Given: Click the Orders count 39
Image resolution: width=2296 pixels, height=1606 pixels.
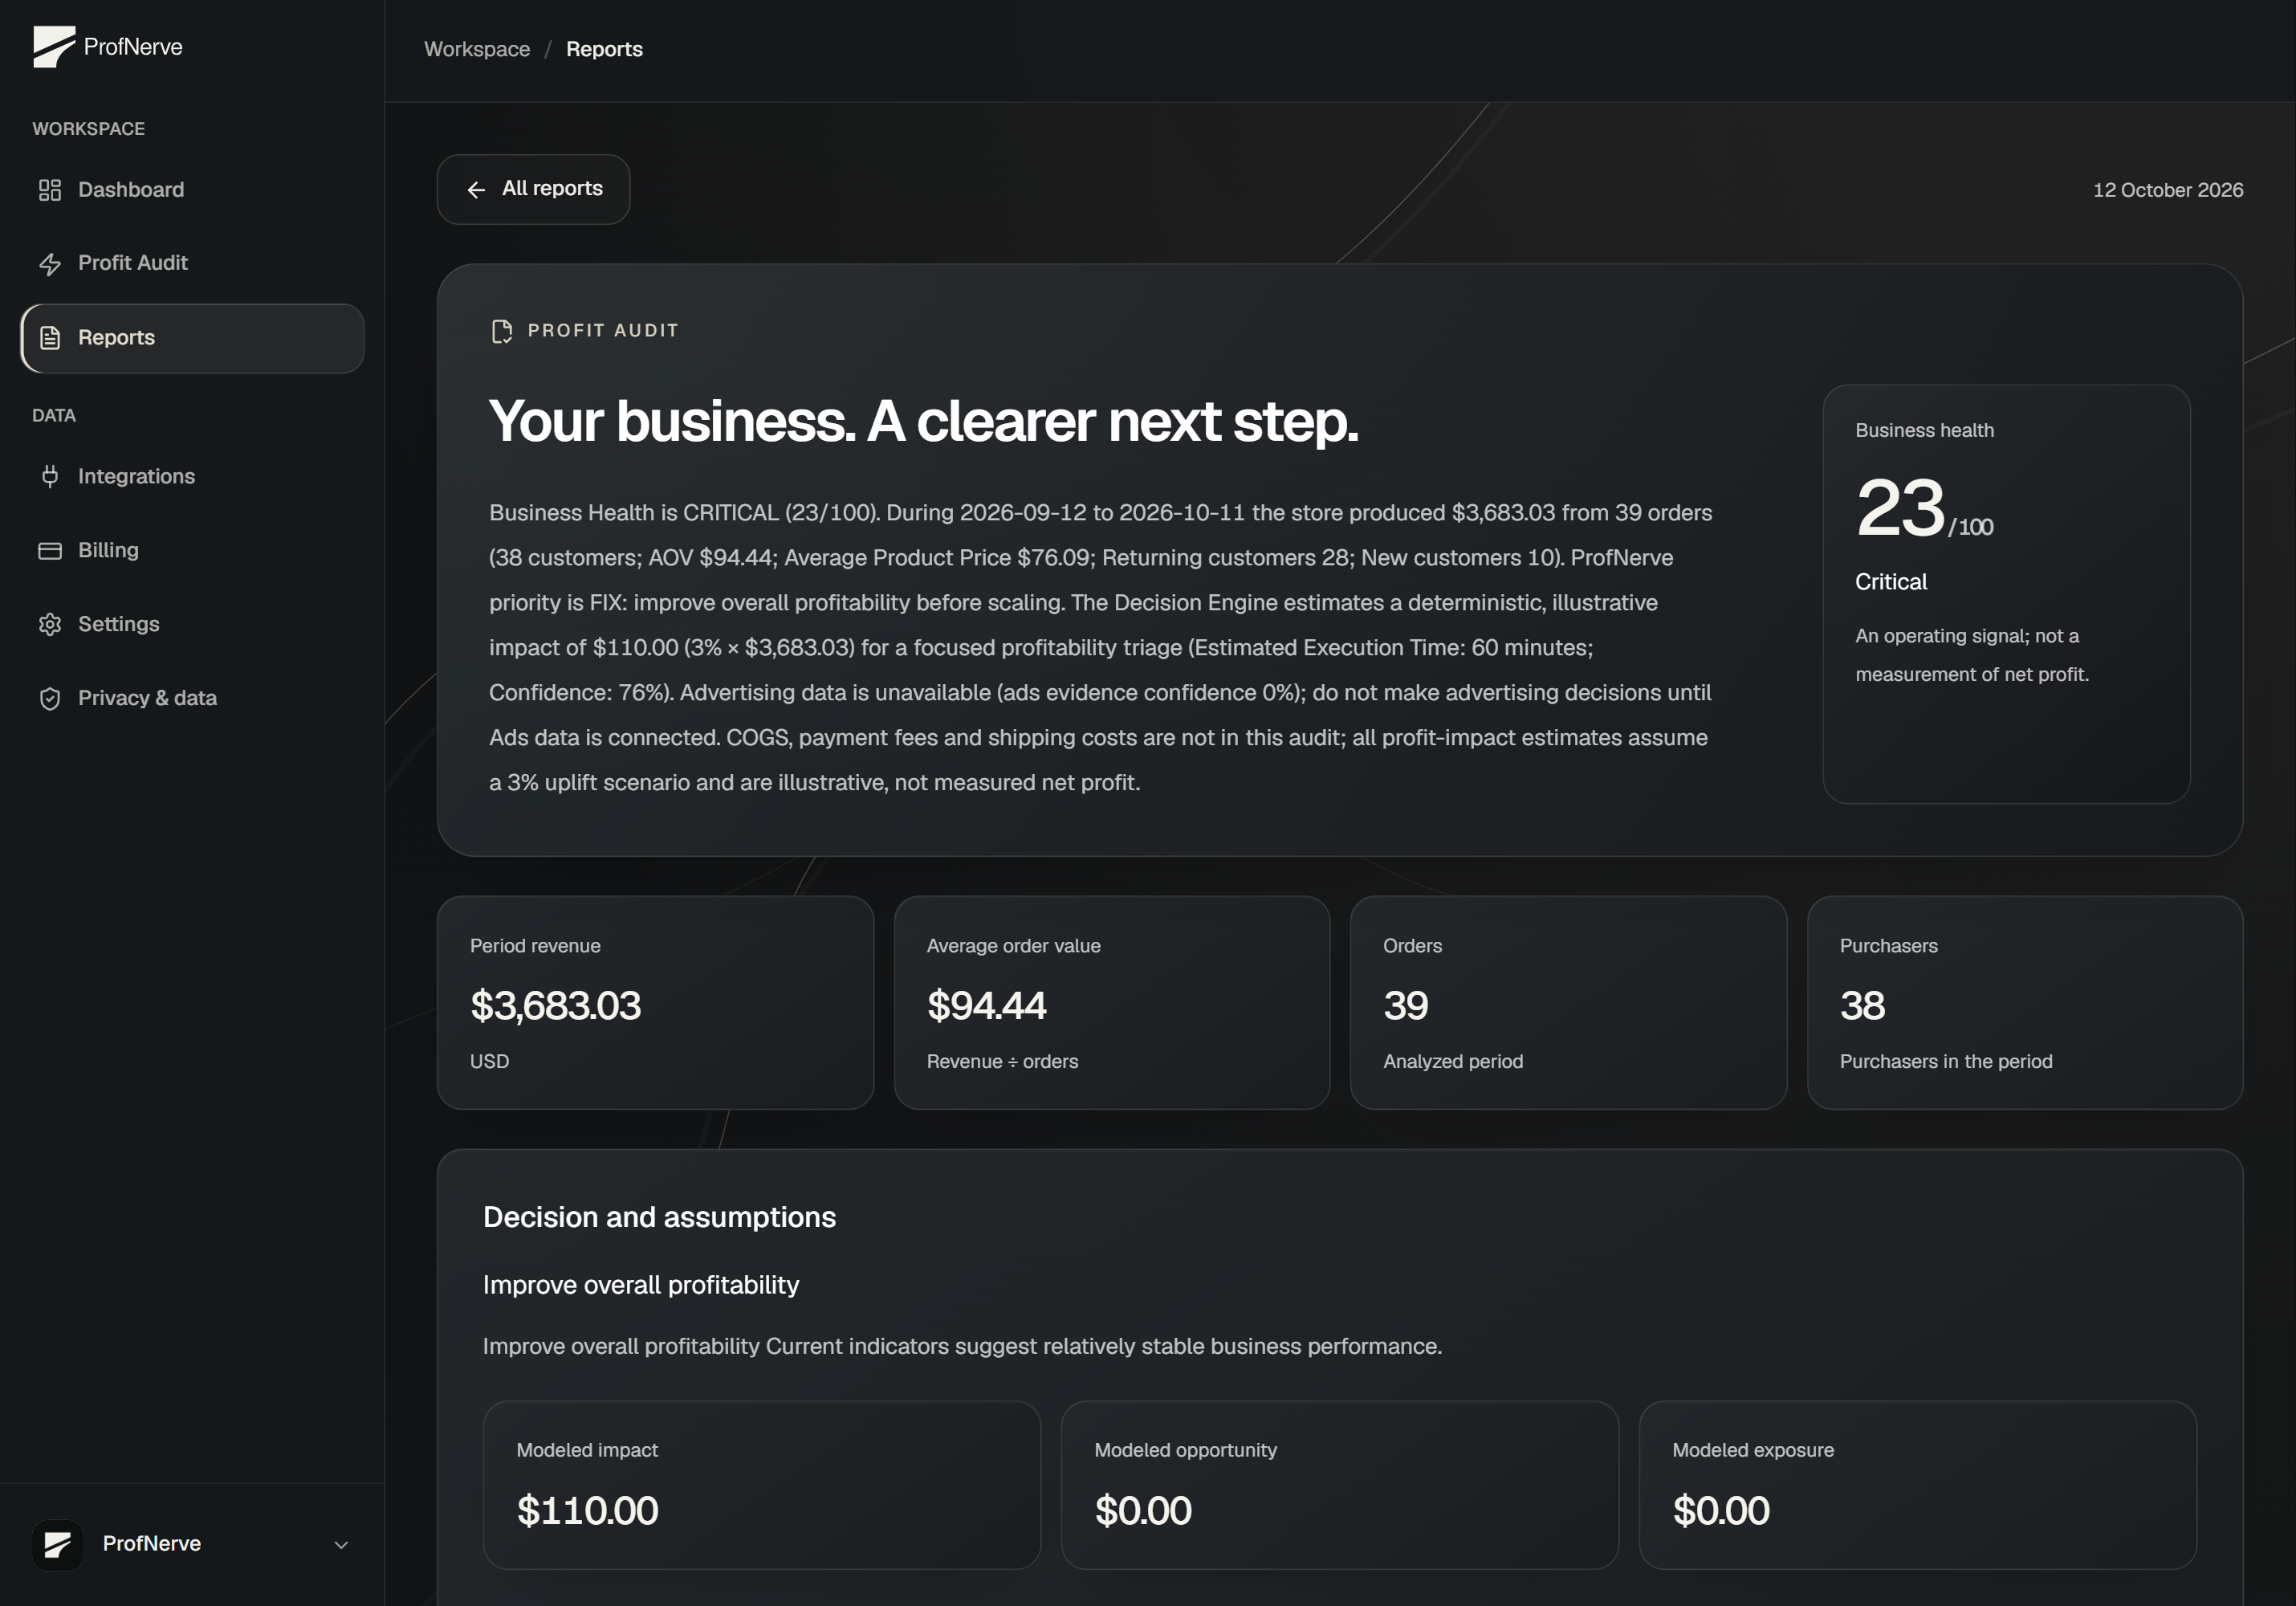Looking at the screenshot, I should (1405, 1006).
